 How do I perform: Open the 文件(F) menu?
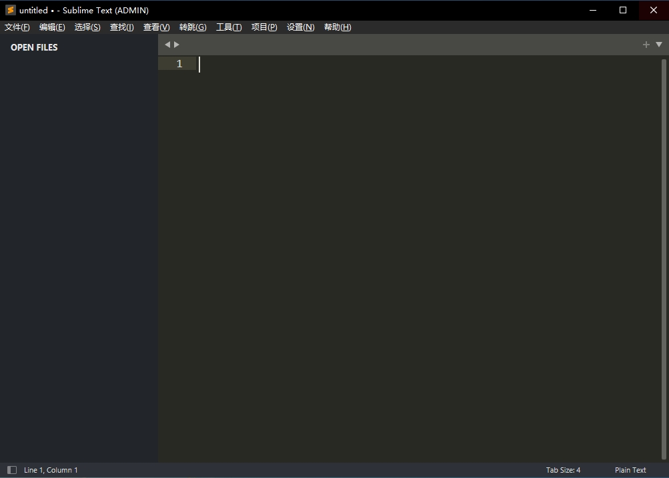pos(17,27)
